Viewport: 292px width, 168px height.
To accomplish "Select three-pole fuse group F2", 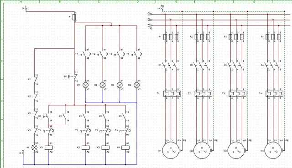I will click(202, 37).
